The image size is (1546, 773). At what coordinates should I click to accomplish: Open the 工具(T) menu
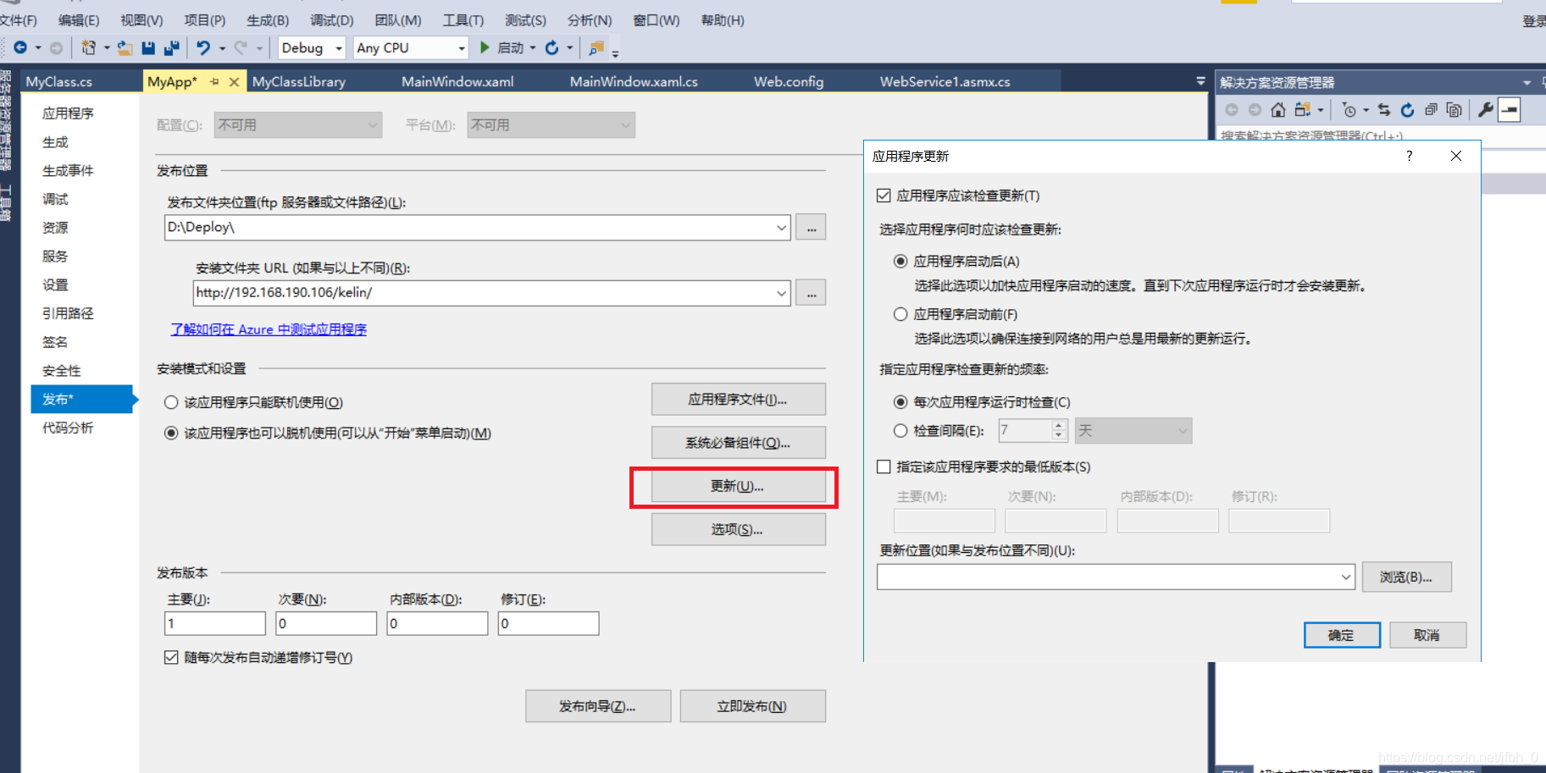click(463, 20)
